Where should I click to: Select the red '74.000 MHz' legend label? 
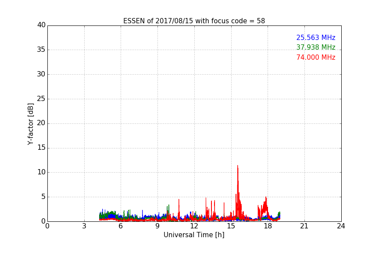316,58
